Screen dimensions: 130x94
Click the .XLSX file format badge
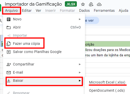[x=71, y=4]
